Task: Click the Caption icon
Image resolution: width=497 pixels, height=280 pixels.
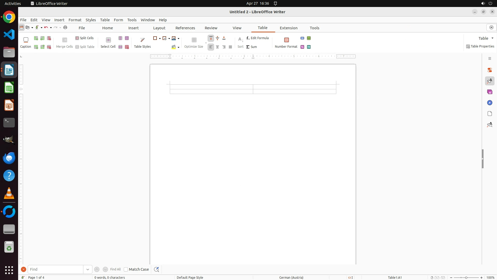Action: click(26, 40)
